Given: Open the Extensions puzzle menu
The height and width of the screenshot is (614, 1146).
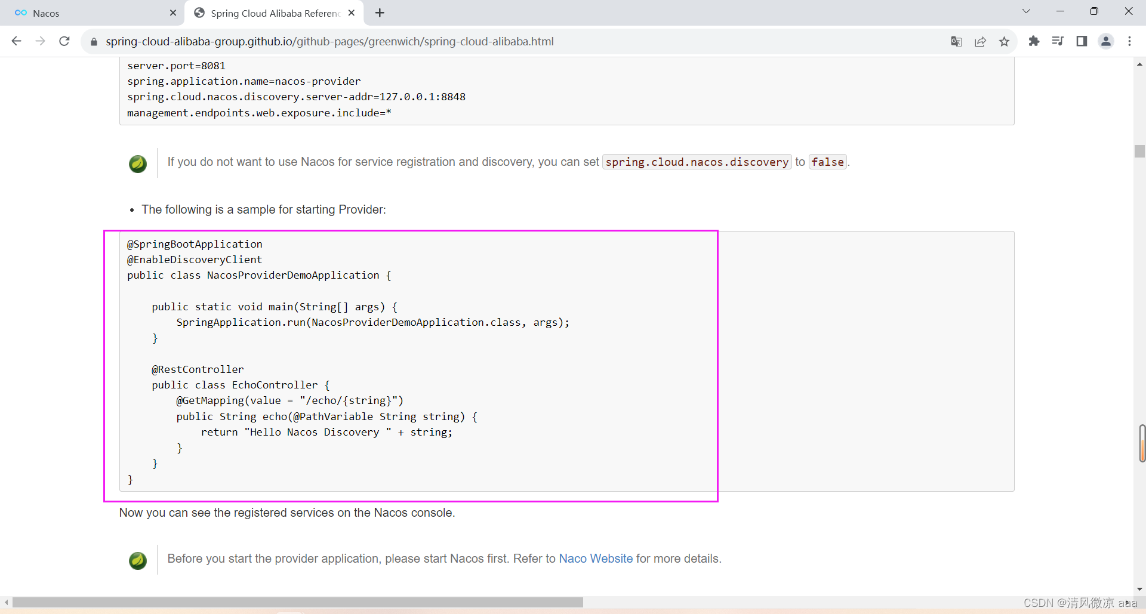Looking at the screenshot, I should (1034, 41).
